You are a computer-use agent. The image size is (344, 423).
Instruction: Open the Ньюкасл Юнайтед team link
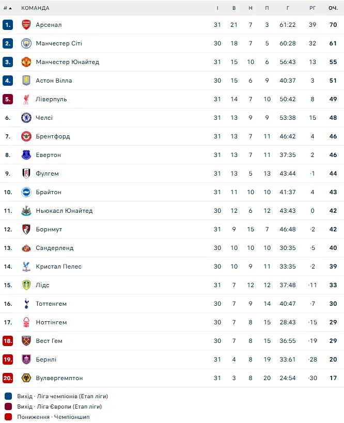(x=64, y=211)
